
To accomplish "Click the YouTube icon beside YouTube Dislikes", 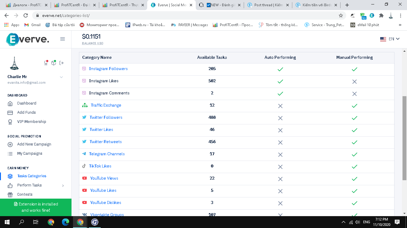I will click(85, 202).
